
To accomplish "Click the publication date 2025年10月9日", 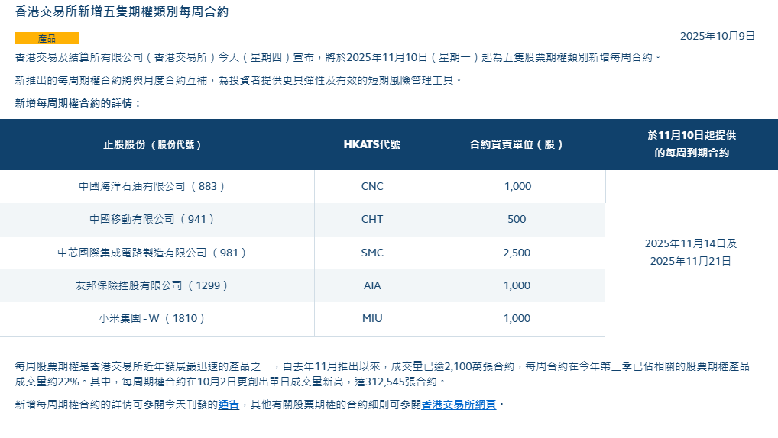I will pyautogui.click(x=717, y=36).
